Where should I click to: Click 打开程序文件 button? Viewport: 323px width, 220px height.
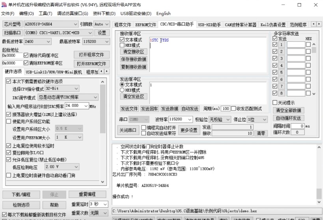[x=91, y=55]
